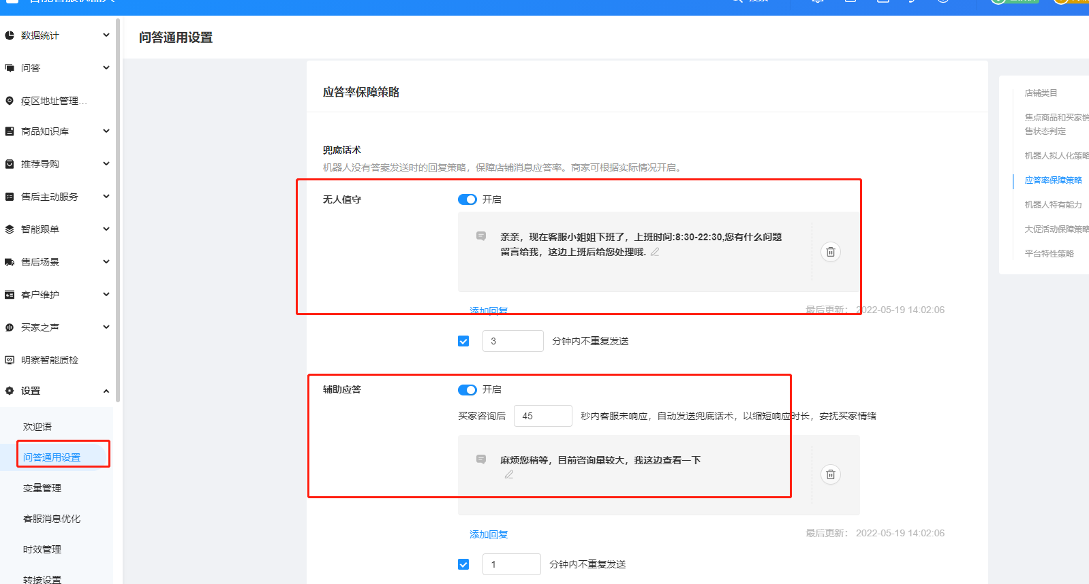
Task: Jump to 店铺类目 in the anchor list
Action: (x=1041, y=93)
